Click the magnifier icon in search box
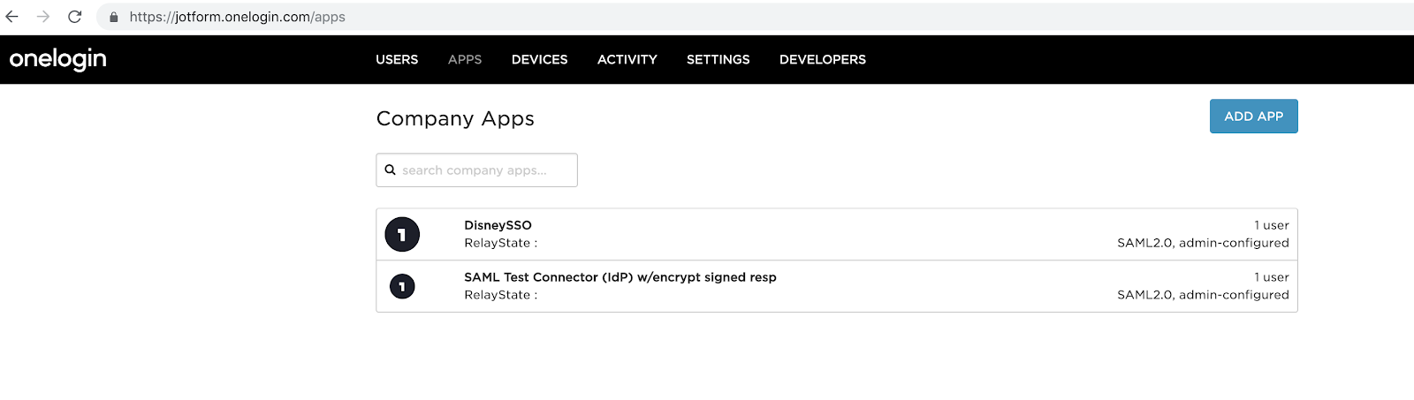This screenshot has width=1414, height=400. tap(390, 170)
